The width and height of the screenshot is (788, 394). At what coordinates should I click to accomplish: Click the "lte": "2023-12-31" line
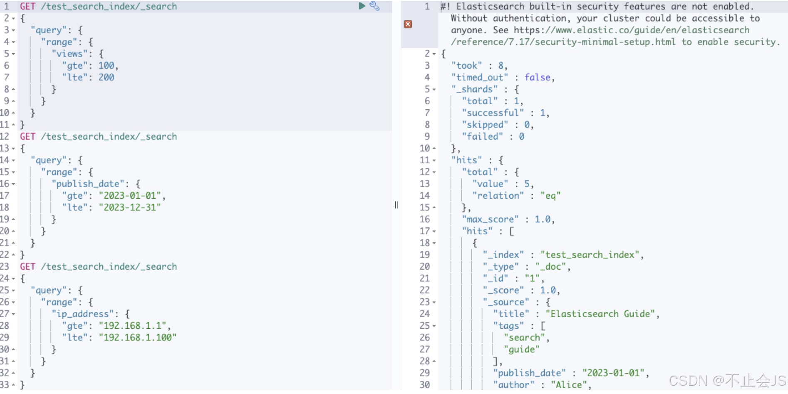coord(111,207)
